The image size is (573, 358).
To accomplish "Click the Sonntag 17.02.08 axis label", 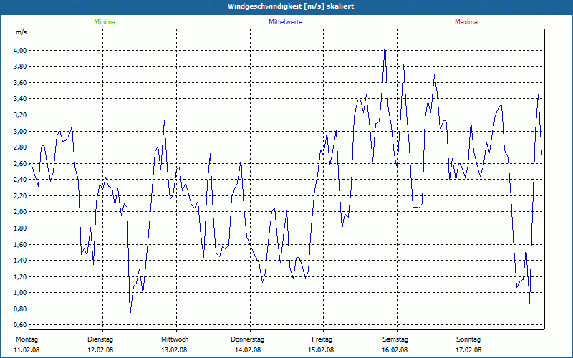I will click(x=468, y=344).
